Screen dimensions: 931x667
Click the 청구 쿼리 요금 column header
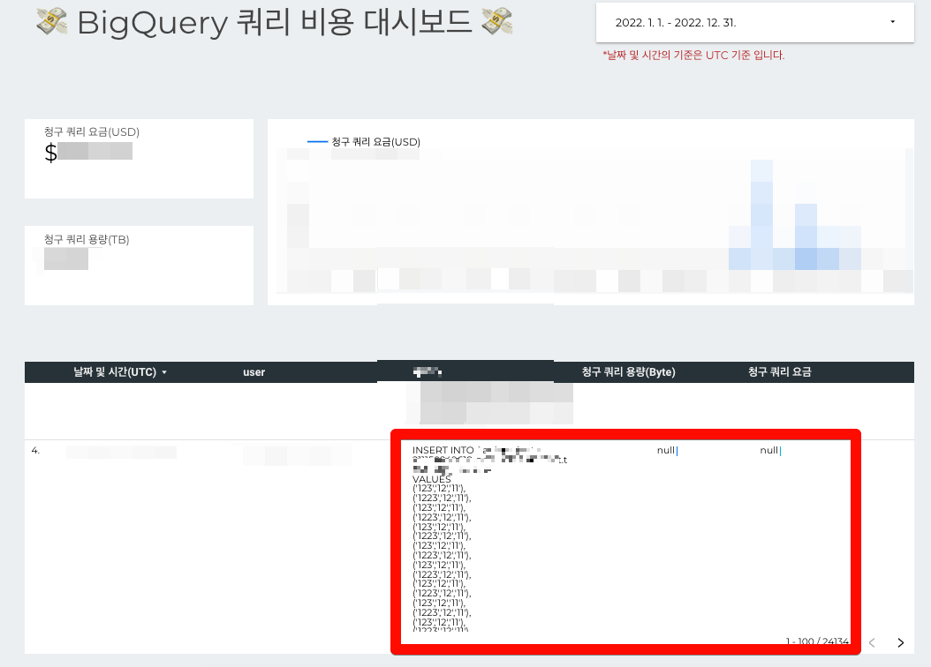click(780, 371)
